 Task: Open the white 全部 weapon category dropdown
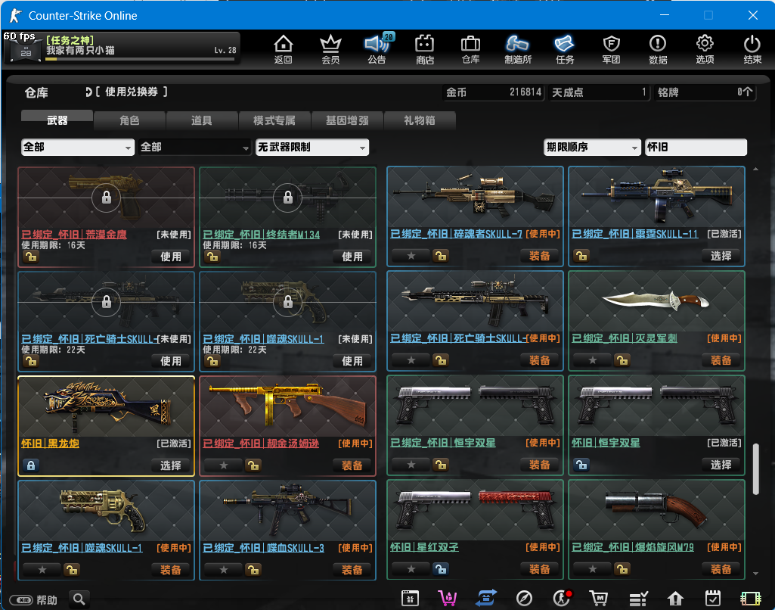[78, 148]
